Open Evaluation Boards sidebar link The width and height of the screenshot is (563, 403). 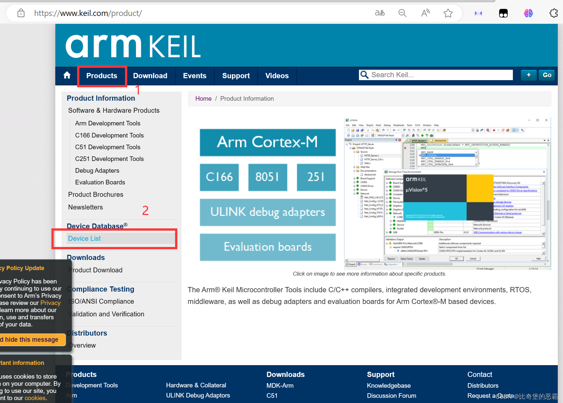point(100,182)
